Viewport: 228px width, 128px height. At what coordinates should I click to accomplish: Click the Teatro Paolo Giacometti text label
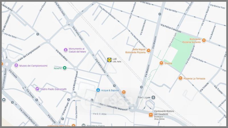[x=53, y=89]
